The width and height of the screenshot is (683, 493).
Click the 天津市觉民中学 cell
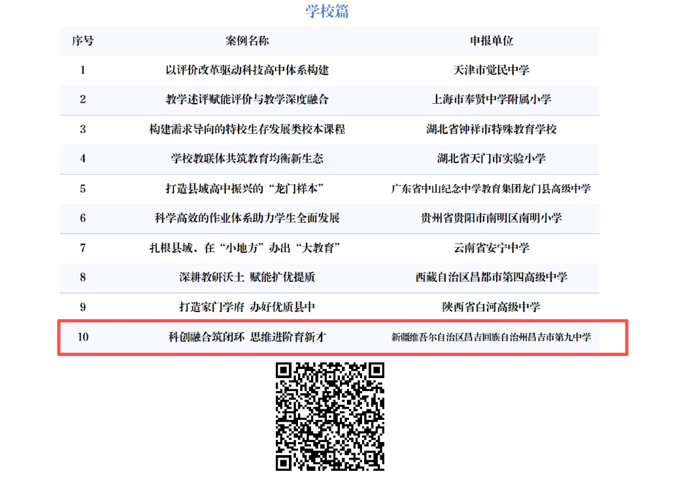pos(491,70)
